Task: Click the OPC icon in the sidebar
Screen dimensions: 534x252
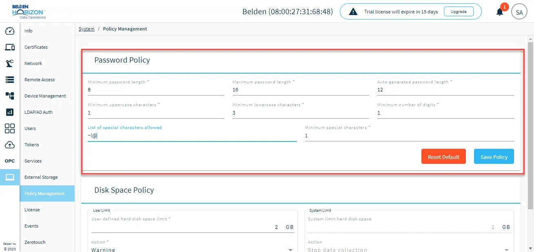Action: 10,161
